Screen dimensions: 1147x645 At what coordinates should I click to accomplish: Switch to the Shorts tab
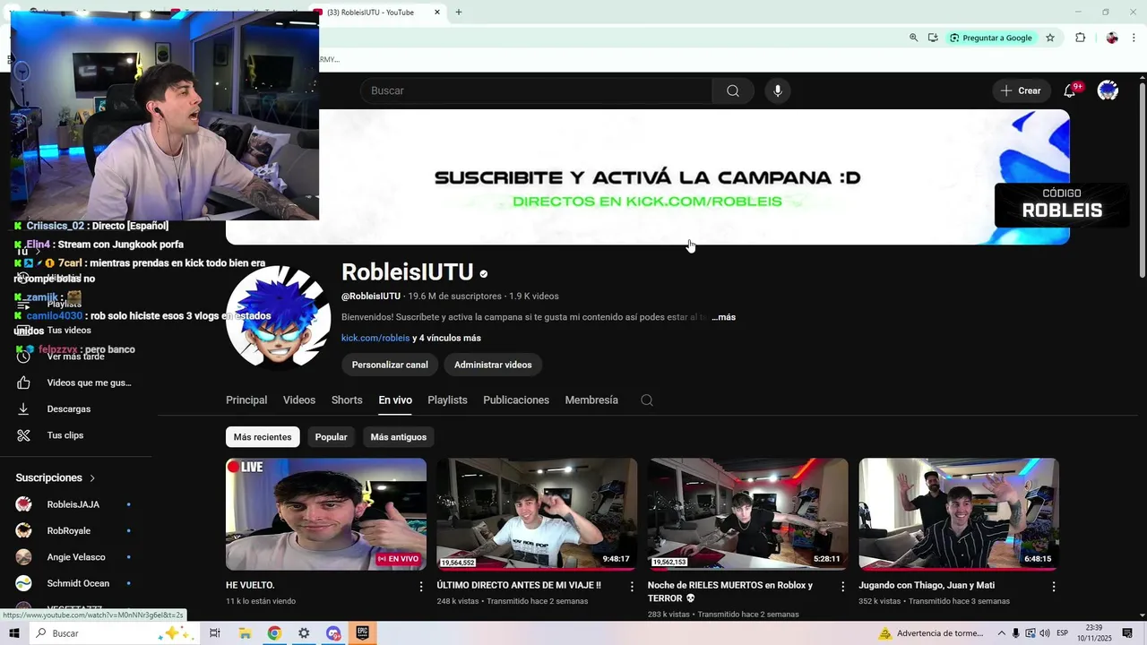(347, 400)
